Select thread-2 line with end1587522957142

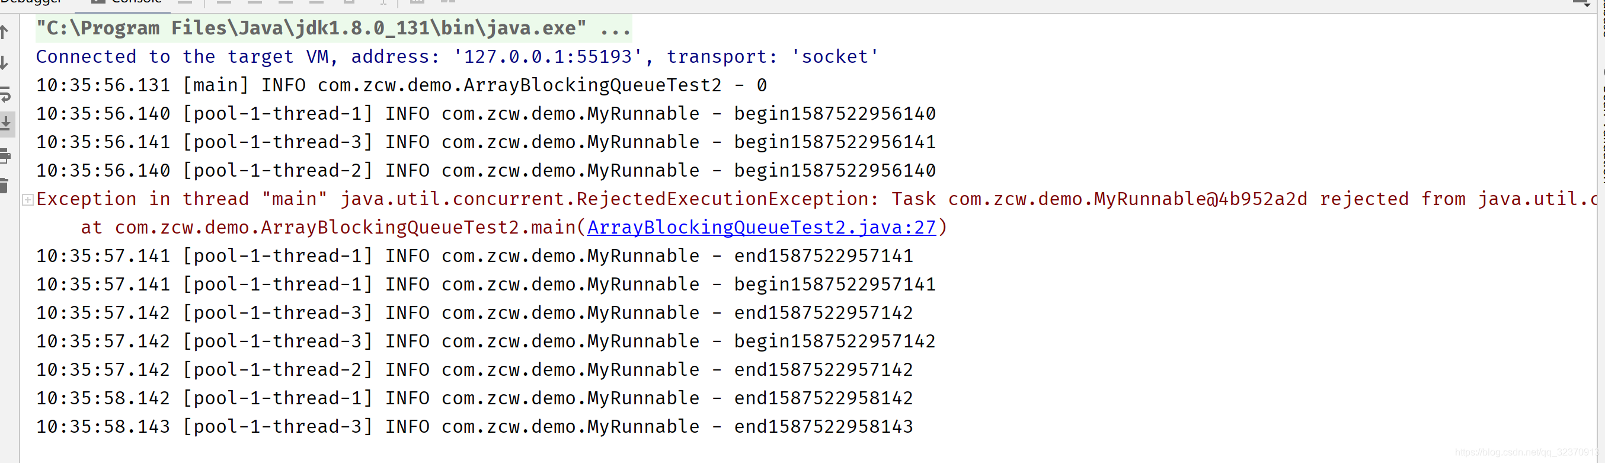(474, 370)
